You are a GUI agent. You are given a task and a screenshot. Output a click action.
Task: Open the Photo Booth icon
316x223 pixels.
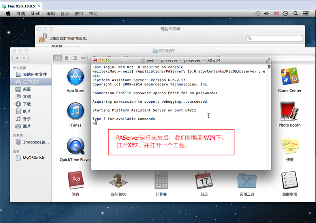(x=290, y=111)
